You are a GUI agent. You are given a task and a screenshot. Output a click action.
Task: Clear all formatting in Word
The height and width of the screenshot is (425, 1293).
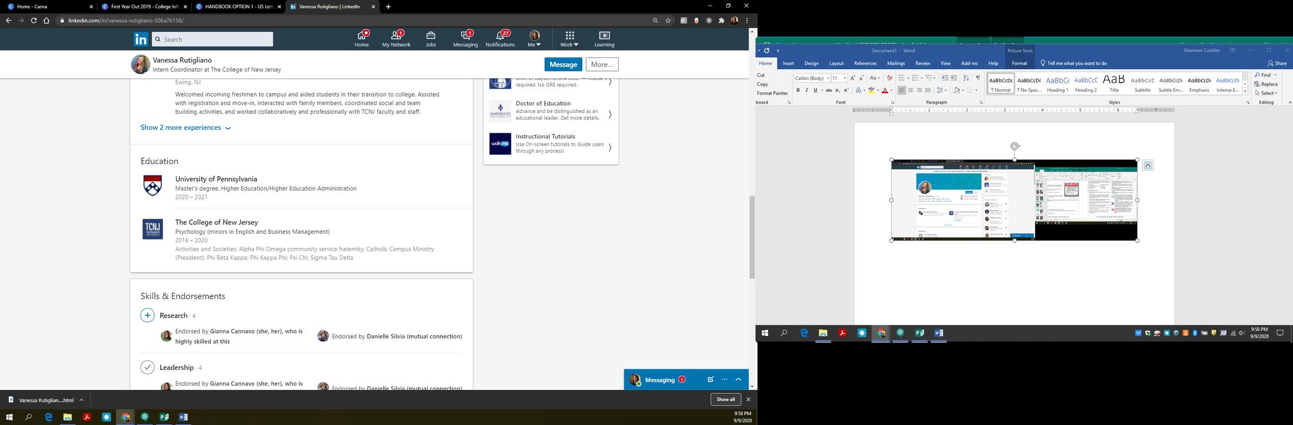point(890,78)
